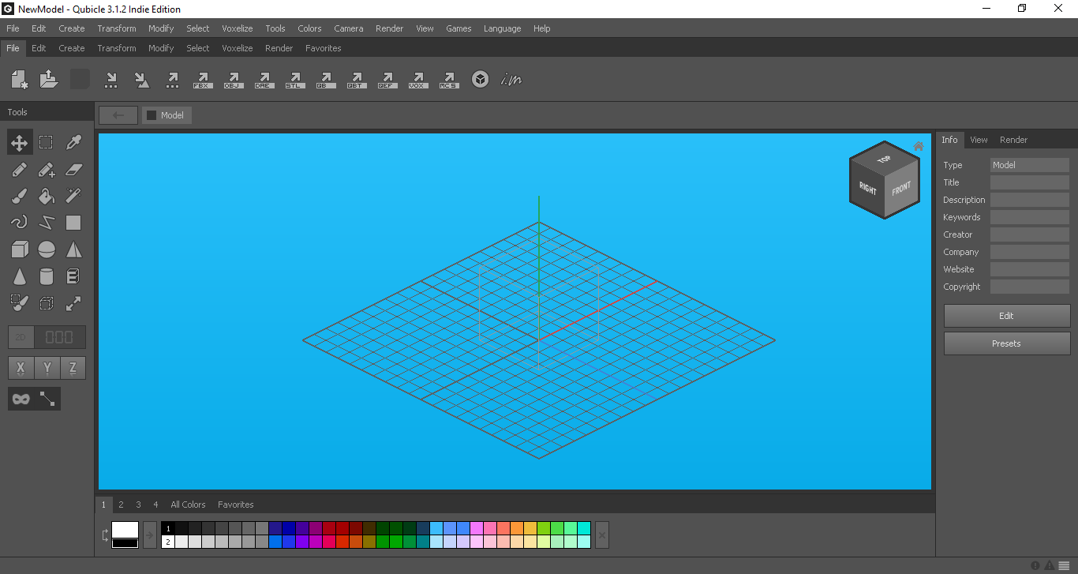The width and height of the screenshot is (1078, 574).
Task: Open the Voxelize menu
Action: (237, 28)
